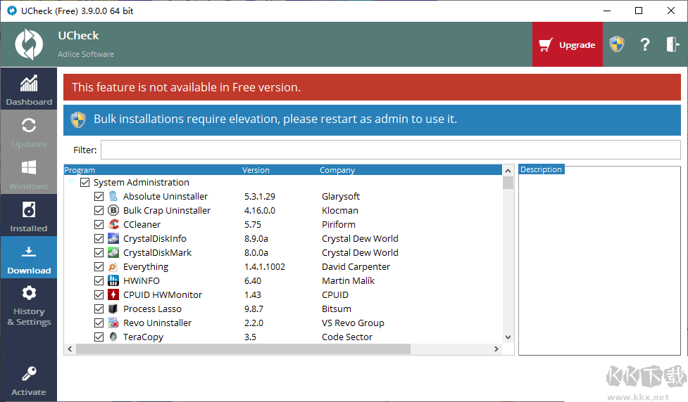Click into the Filter text field
Screen dimensions: 688x402
(391, 150)
